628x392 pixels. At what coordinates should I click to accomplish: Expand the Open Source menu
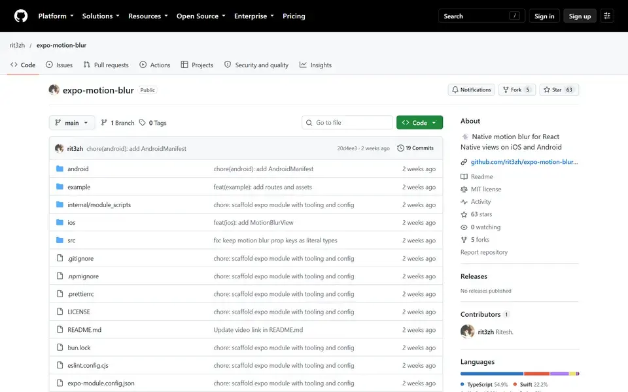pyautogui.click(x=201, y=16)
